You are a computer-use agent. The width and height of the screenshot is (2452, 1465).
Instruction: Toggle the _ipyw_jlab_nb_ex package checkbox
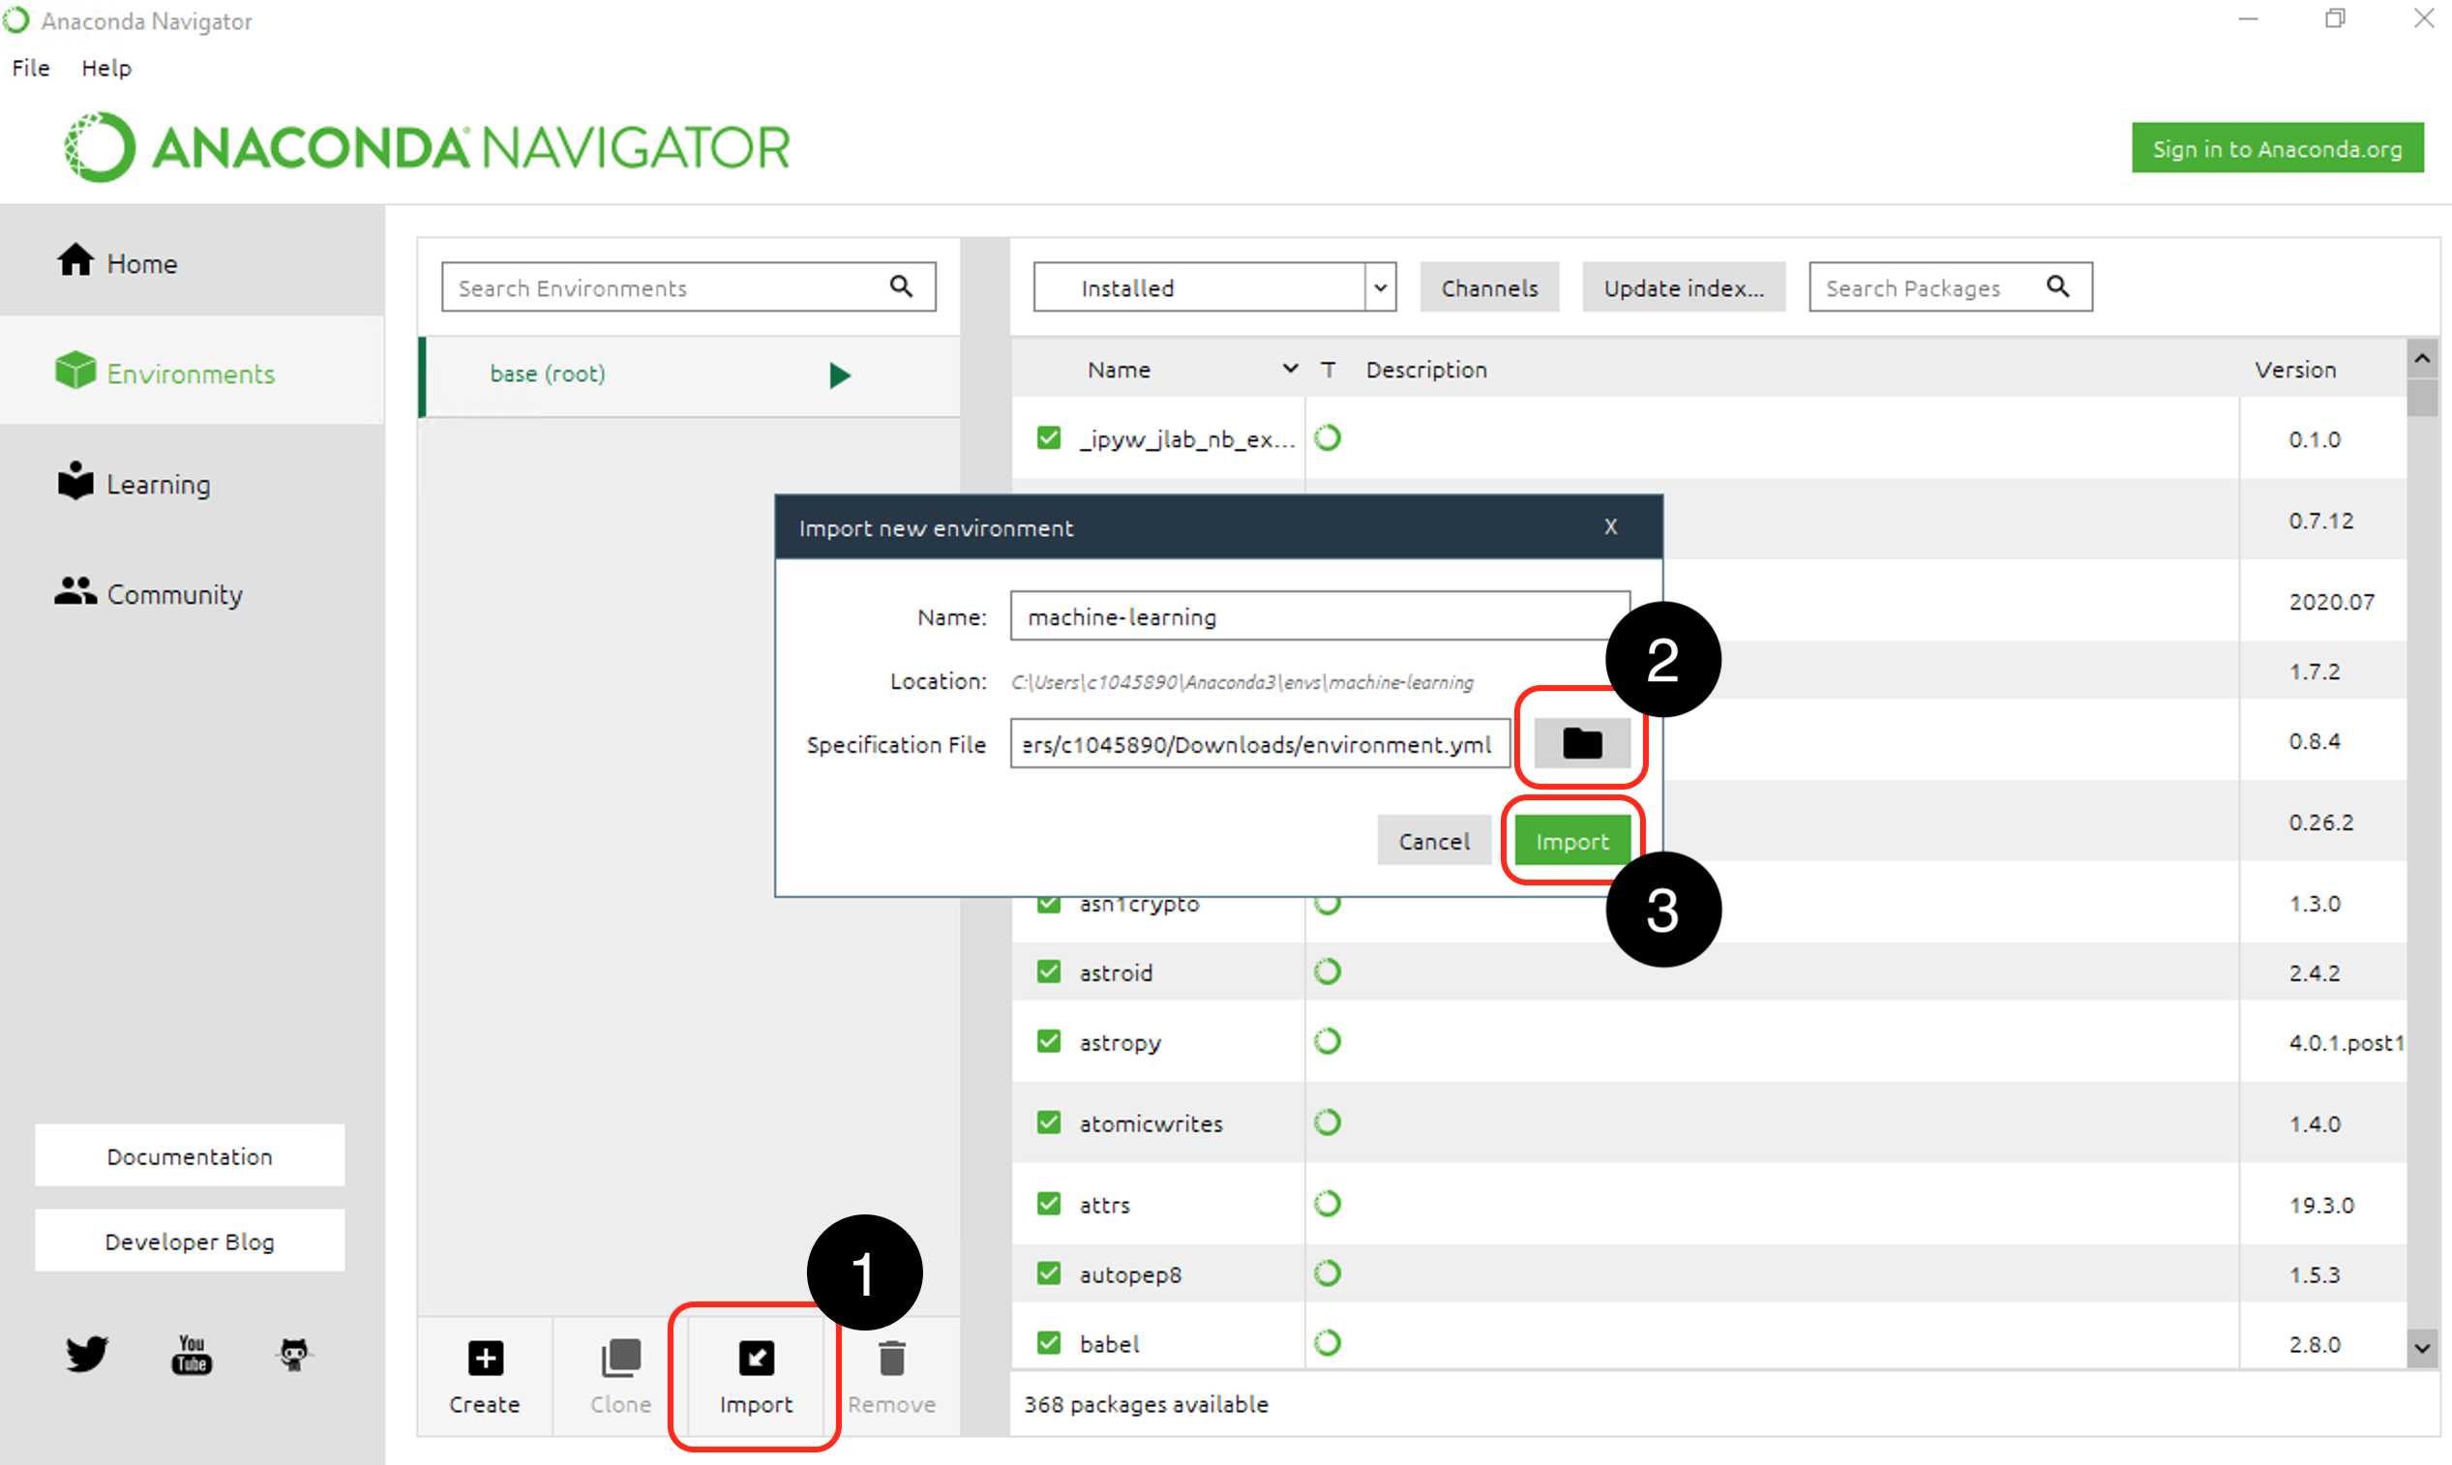point(1048,437)
